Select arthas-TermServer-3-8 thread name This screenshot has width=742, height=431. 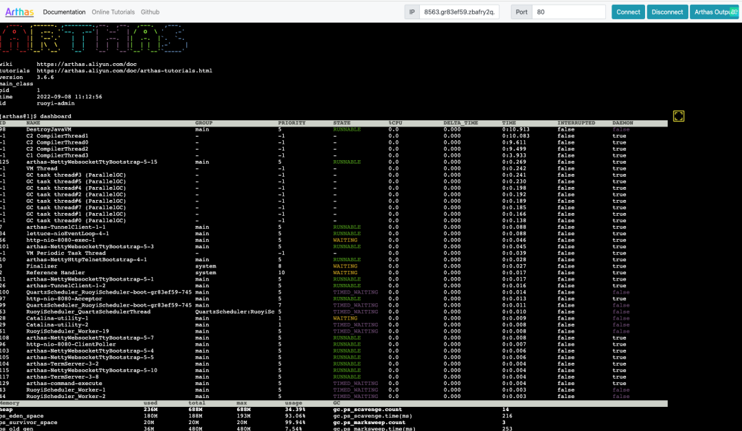(x=63, y=377)
